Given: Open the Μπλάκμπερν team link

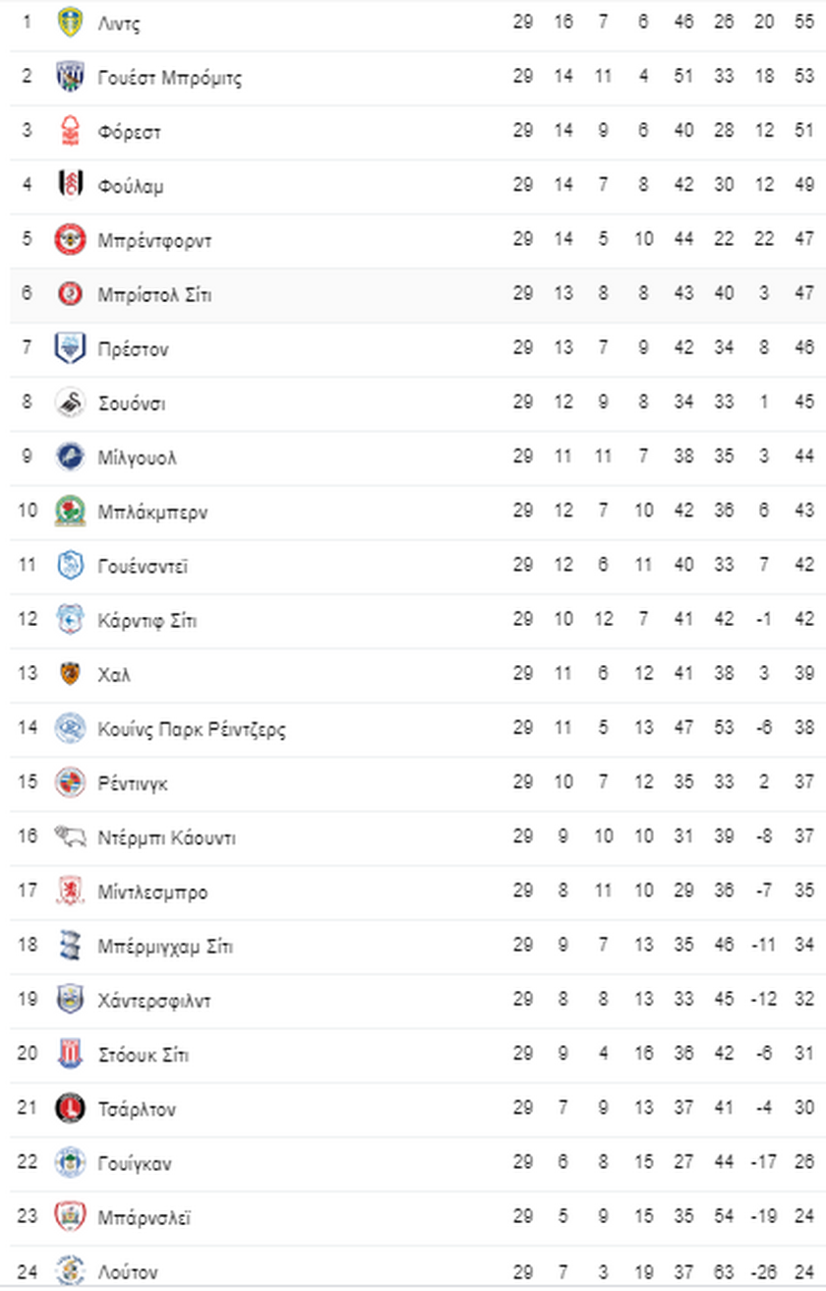Looking at the screenshot, I should 152,512.
